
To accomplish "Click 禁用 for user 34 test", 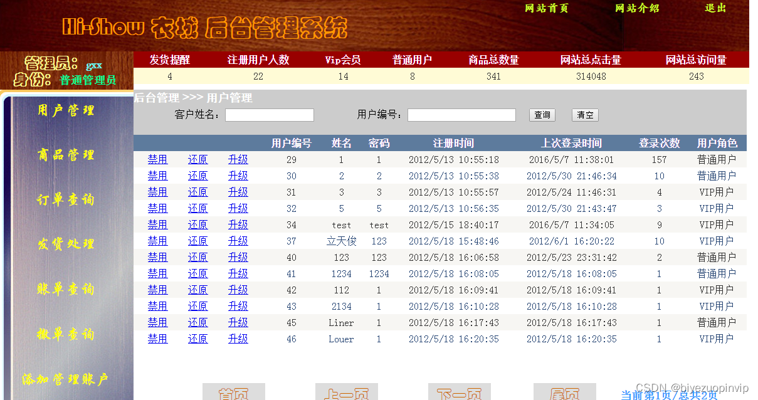I will pos(158,224).
